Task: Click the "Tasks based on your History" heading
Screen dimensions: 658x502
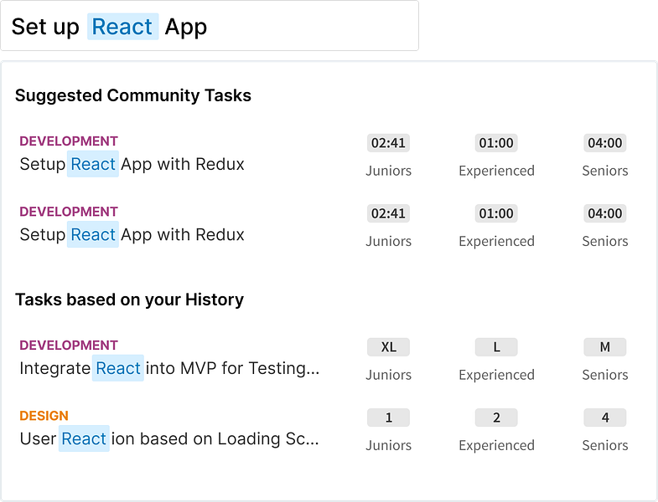Action: 129,300
